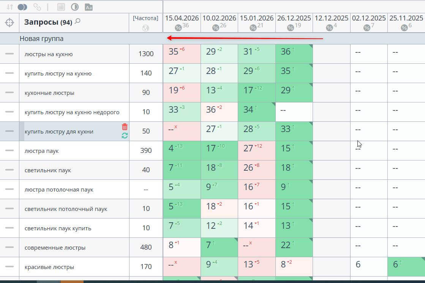Image resolution: width=425 pixels, height=283 pixels.
Task: Refresh query купить люстру для кухни with green arrows
Action: (x=125, y=135)
